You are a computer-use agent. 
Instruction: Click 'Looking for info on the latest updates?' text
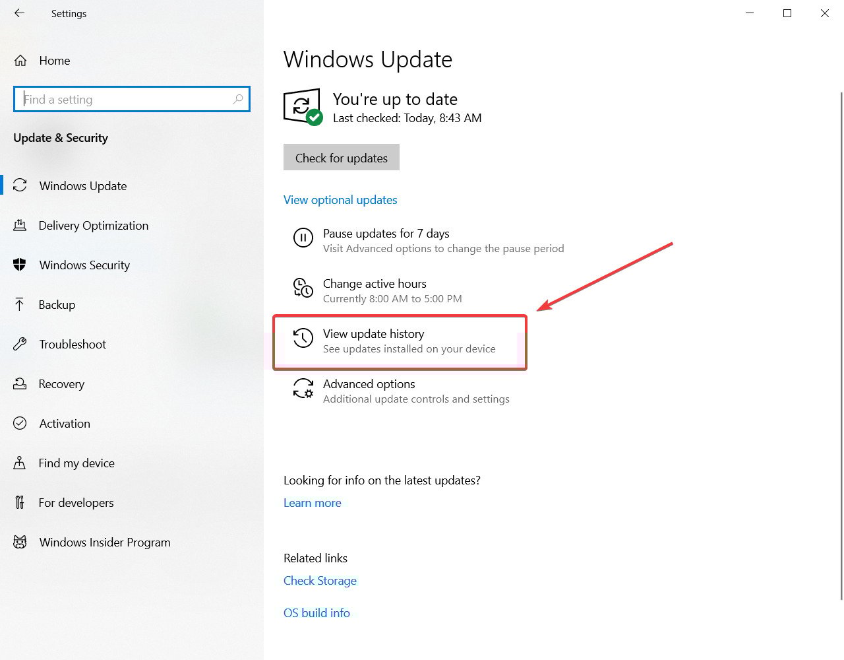[382, 480]
